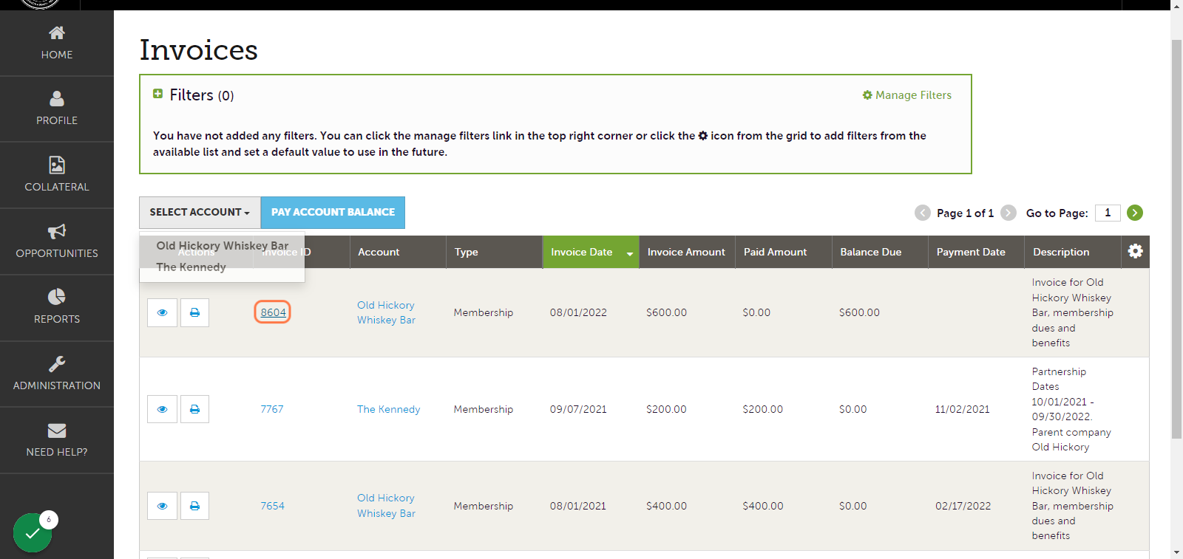Print invoice 7767 using its printer icon
This screenshot has width=1183, height=559.
click(195, 409)
